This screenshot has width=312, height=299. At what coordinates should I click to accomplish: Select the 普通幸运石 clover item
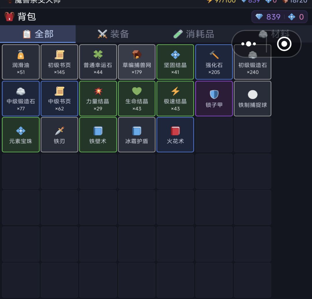click(98, 62)
